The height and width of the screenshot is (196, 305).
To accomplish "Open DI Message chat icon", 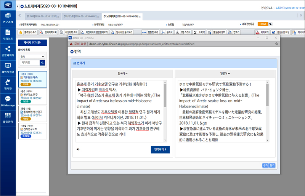I will [x=8, y=101].
